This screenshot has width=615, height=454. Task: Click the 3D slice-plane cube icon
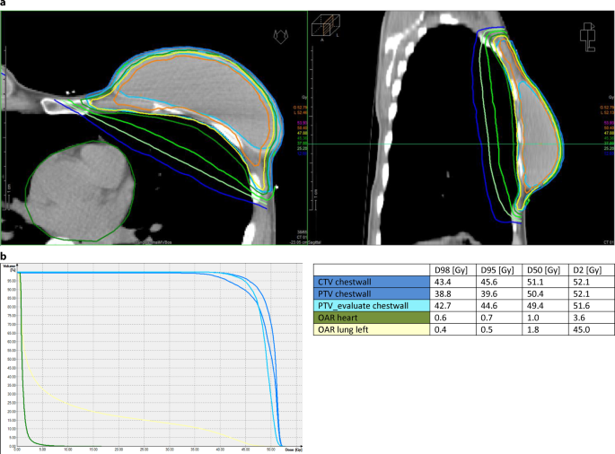point(326,26)
